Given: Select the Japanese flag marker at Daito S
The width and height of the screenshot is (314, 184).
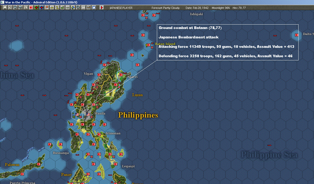Looking at the screenshot, I should pos(297,35).
